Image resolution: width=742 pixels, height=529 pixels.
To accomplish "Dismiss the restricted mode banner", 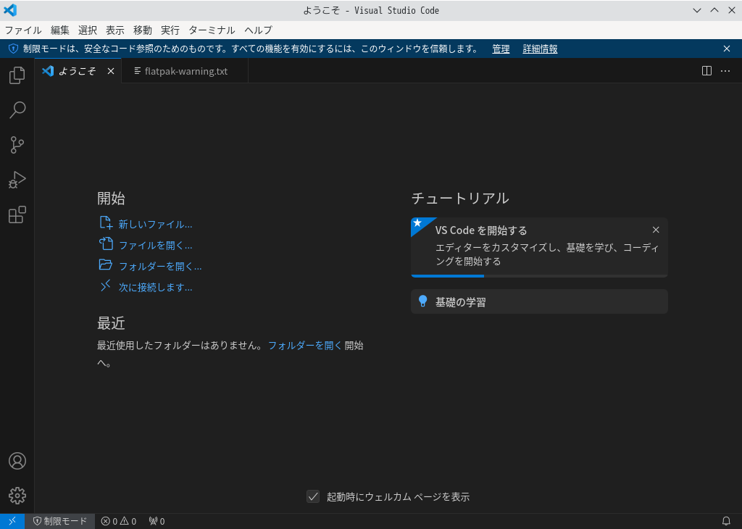I will point(727,49).
